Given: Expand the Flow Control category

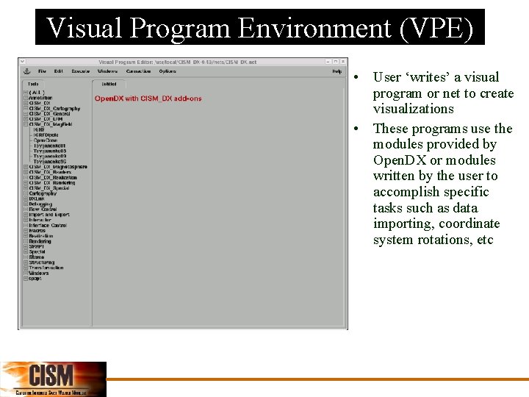Looking at the screenshot, I should click(26, 210).
